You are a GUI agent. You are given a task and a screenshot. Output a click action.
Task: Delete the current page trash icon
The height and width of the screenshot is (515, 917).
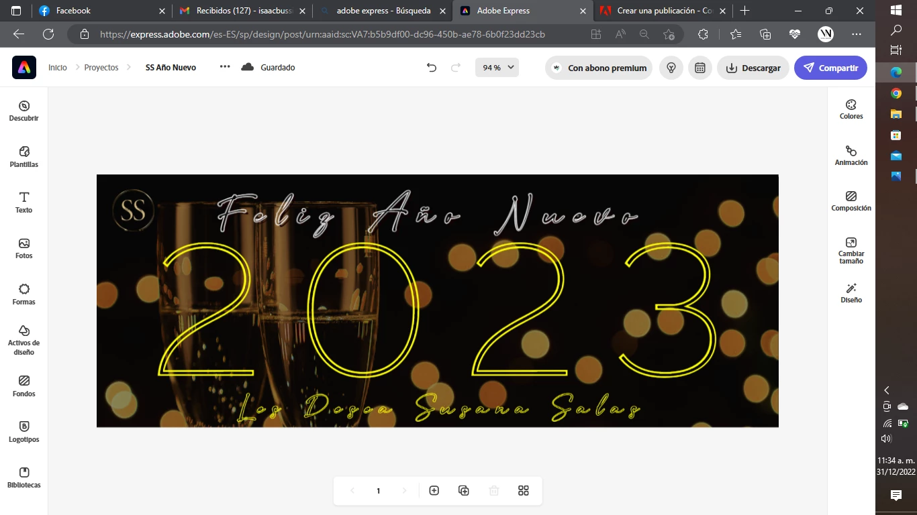[494, 491]
